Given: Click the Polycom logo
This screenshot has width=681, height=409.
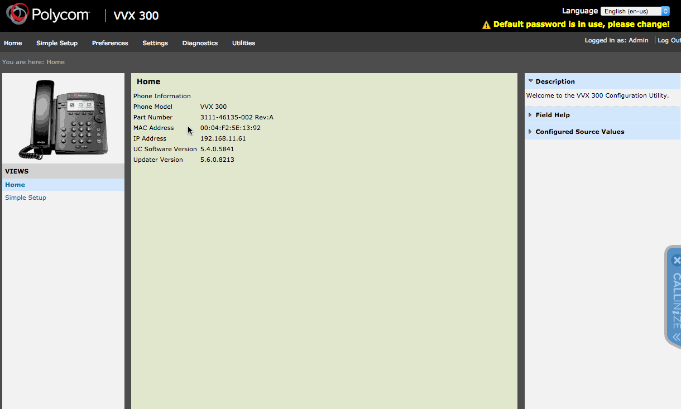Looking at the screenshot, I should click(x=47, y=13).
